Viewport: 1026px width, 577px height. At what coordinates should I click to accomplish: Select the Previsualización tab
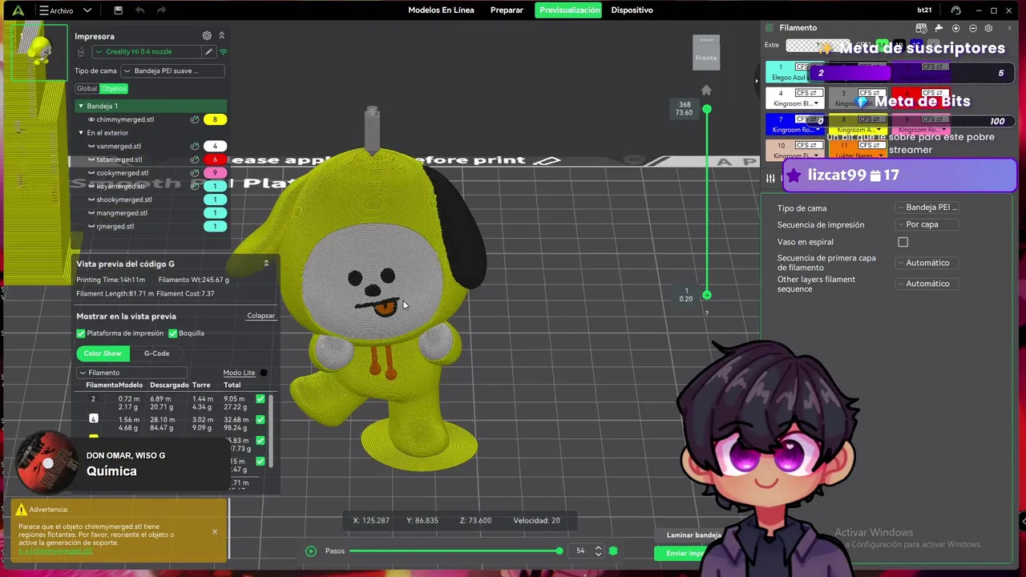click(569, 10)
